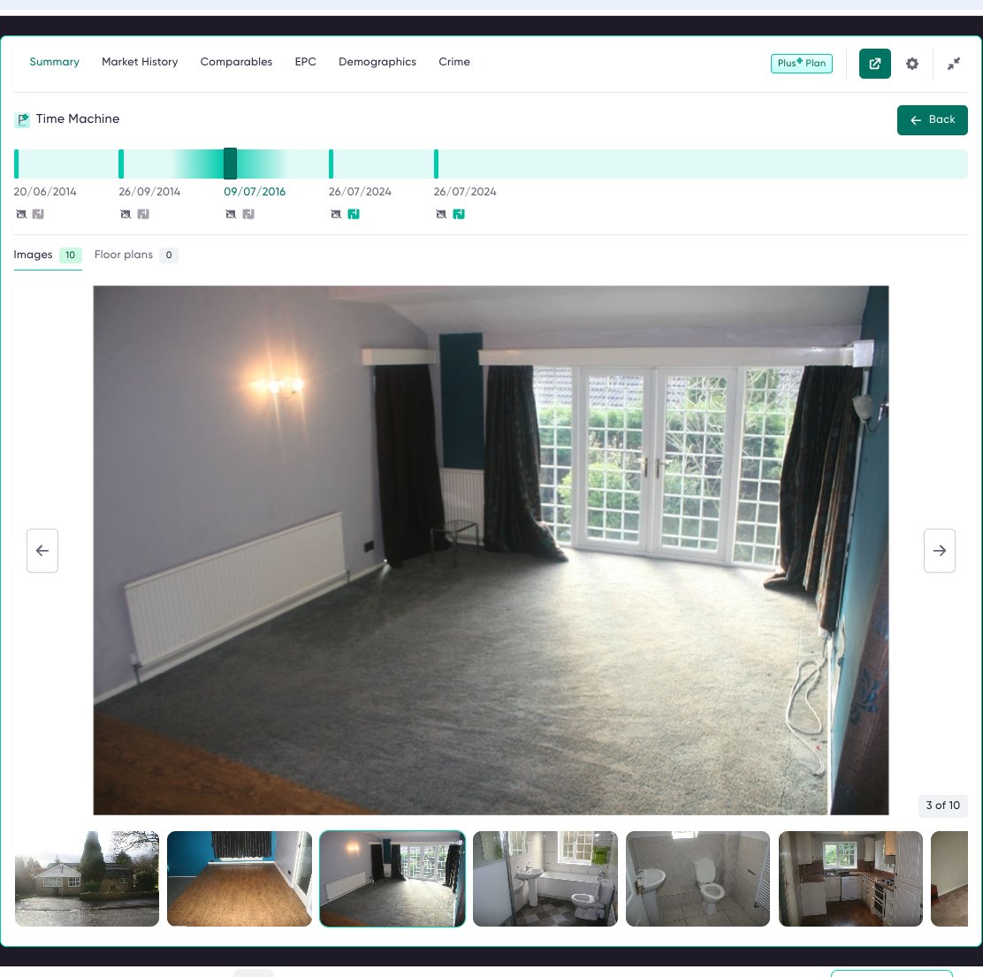The image size is (983, 977).
Task: Open the Summary tab
Action: coord(55,62)
